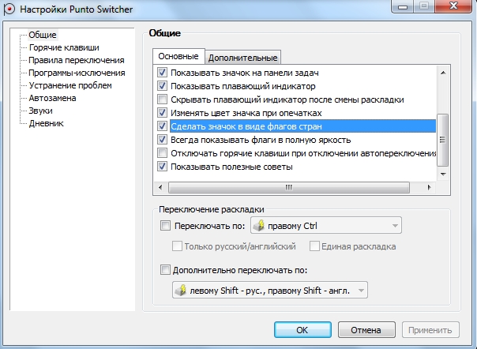477x349 pixels.
Task: Click the vertical scrollbar thumb
Action: [442, 140]
